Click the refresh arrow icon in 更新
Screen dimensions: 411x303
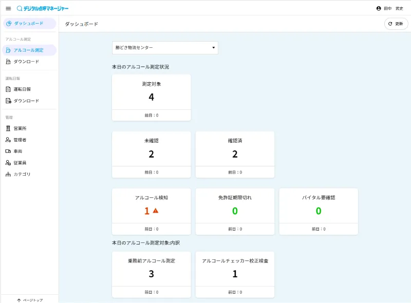(390, 24)
